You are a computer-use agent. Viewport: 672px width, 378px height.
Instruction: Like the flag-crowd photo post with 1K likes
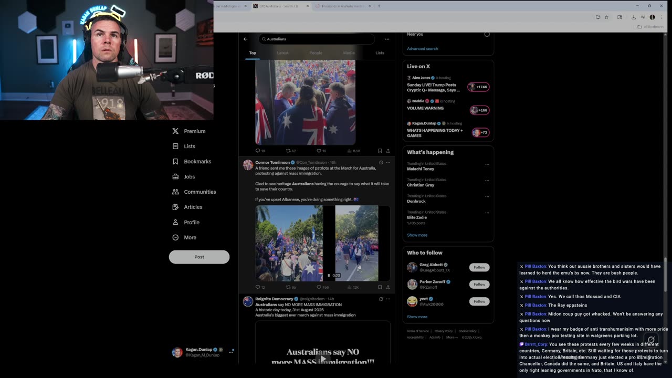(x=319, y=151)
